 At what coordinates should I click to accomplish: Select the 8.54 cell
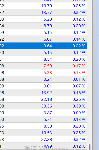(48, 59)
